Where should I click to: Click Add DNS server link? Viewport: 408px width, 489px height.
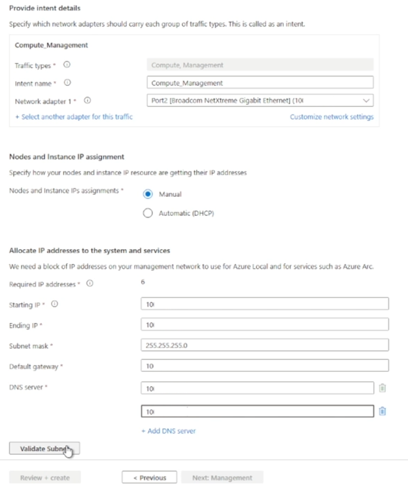168,431
